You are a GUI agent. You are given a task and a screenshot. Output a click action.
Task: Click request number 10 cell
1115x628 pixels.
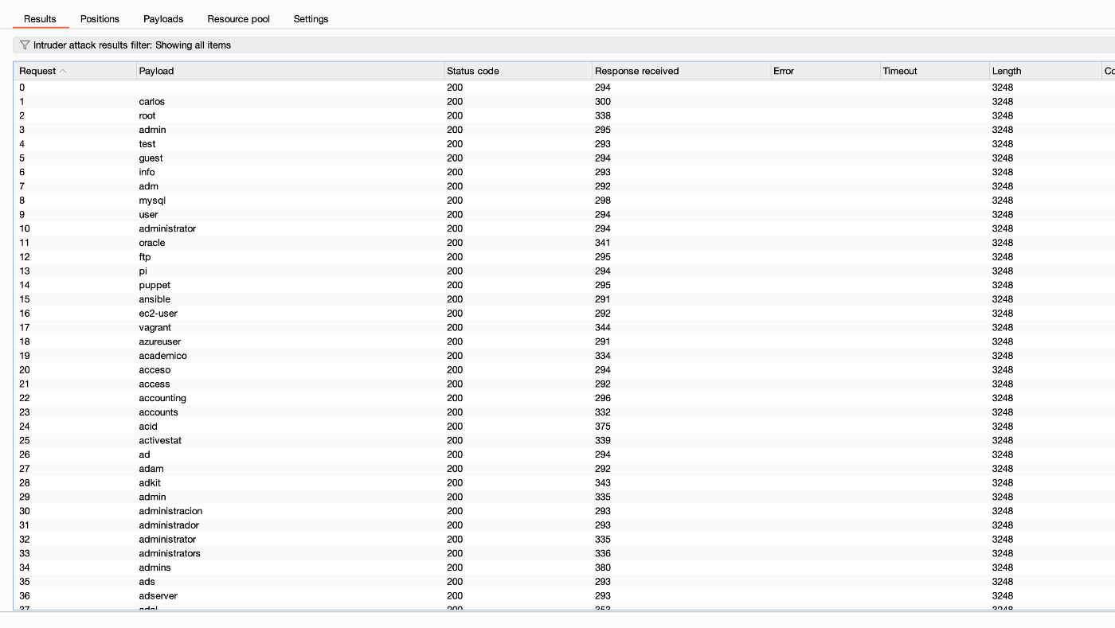[24, 228]
